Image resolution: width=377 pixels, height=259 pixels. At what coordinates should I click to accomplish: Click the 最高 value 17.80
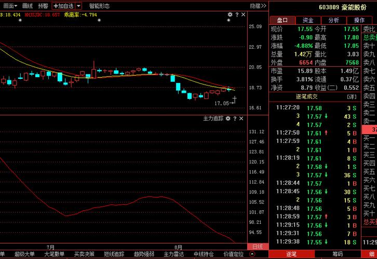pos(351,37)
